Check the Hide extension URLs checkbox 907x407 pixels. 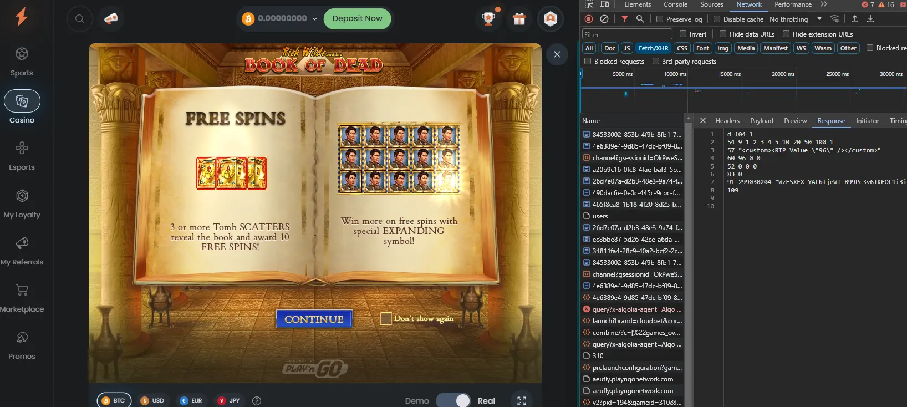786,34
